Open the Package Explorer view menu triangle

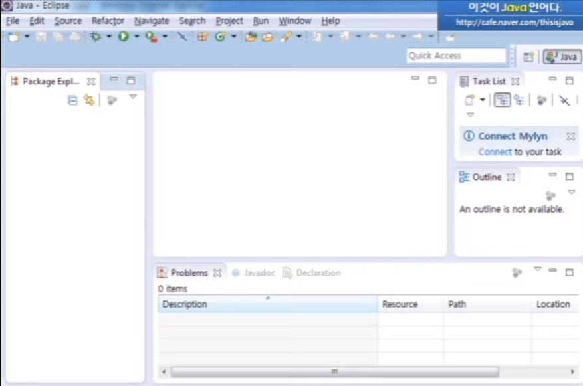[x=133, y=96]
